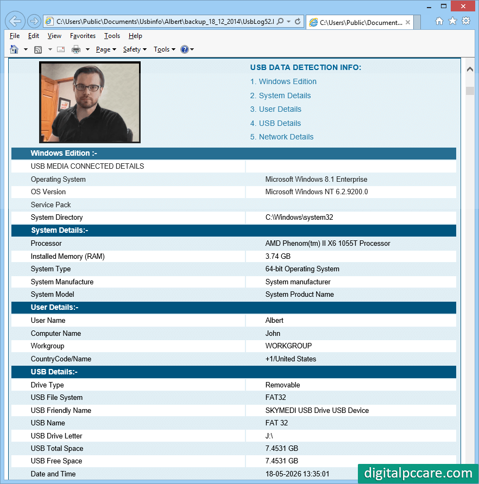The width and height of the screenshot is (479, 484).
Task: Open the Help menu
Action: 135,36
